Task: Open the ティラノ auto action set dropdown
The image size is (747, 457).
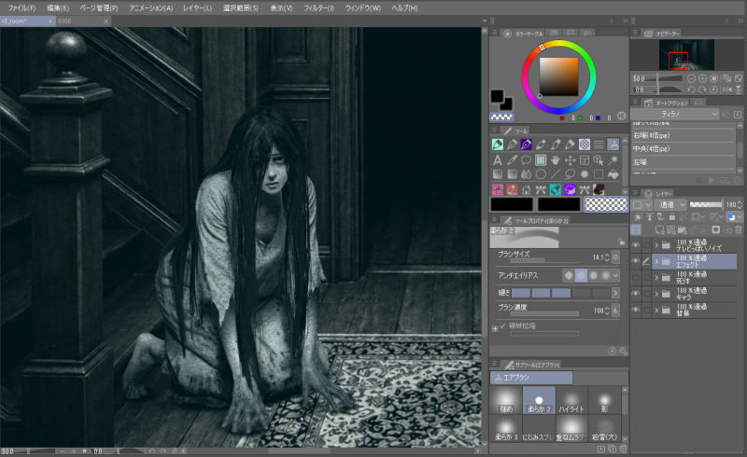Action: click(674, 114)
